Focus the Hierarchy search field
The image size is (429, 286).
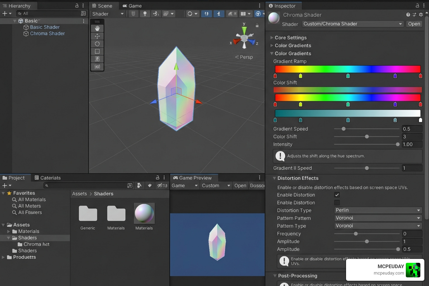(51, 13)
